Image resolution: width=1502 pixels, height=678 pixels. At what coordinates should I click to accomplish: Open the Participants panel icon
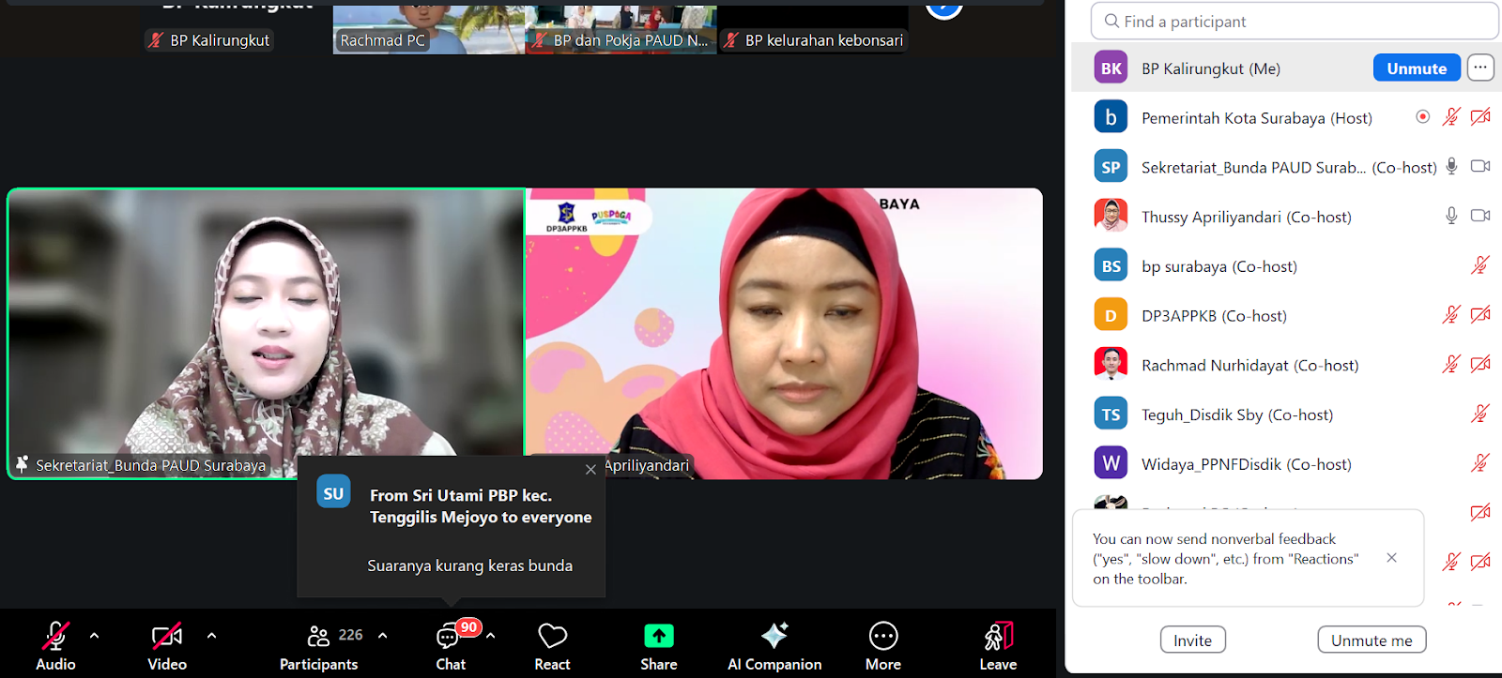click(x=318, y=637)
